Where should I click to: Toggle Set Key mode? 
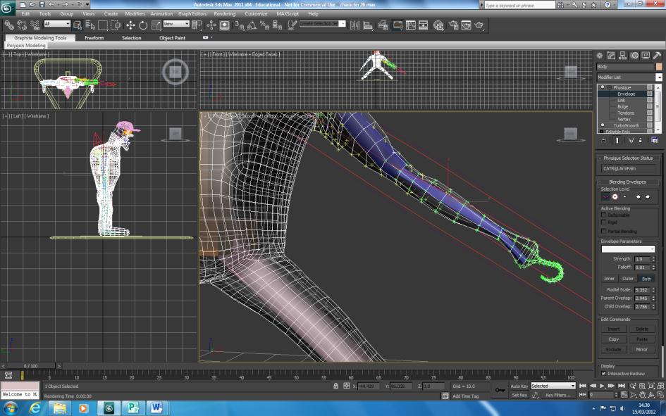[519, 395]
